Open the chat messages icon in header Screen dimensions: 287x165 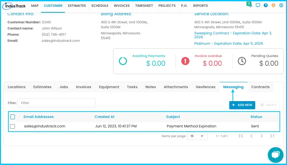click(258, 5)
